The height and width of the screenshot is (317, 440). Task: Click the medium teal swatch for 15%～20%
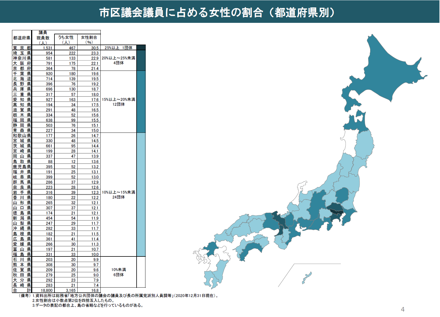click(141, 102)
